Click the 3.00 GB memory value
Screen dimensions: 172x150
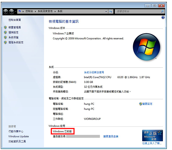(x=88, y=82)
